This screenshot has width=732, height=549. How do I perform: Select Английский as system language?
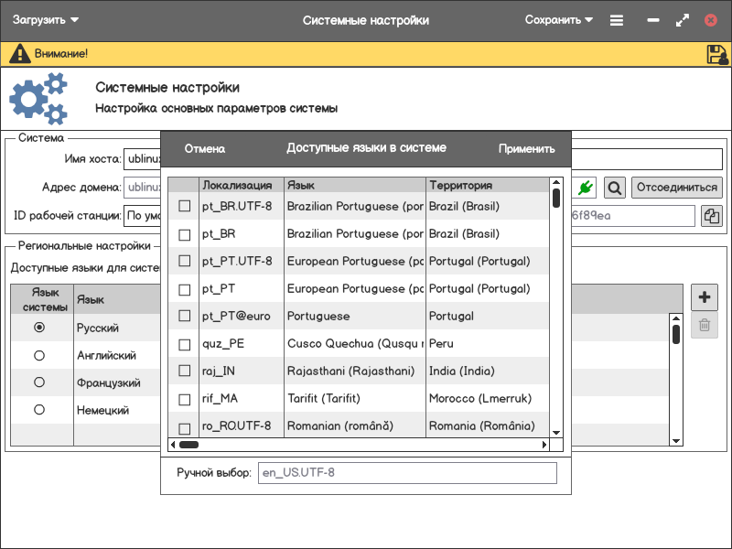tap(39, 355)
